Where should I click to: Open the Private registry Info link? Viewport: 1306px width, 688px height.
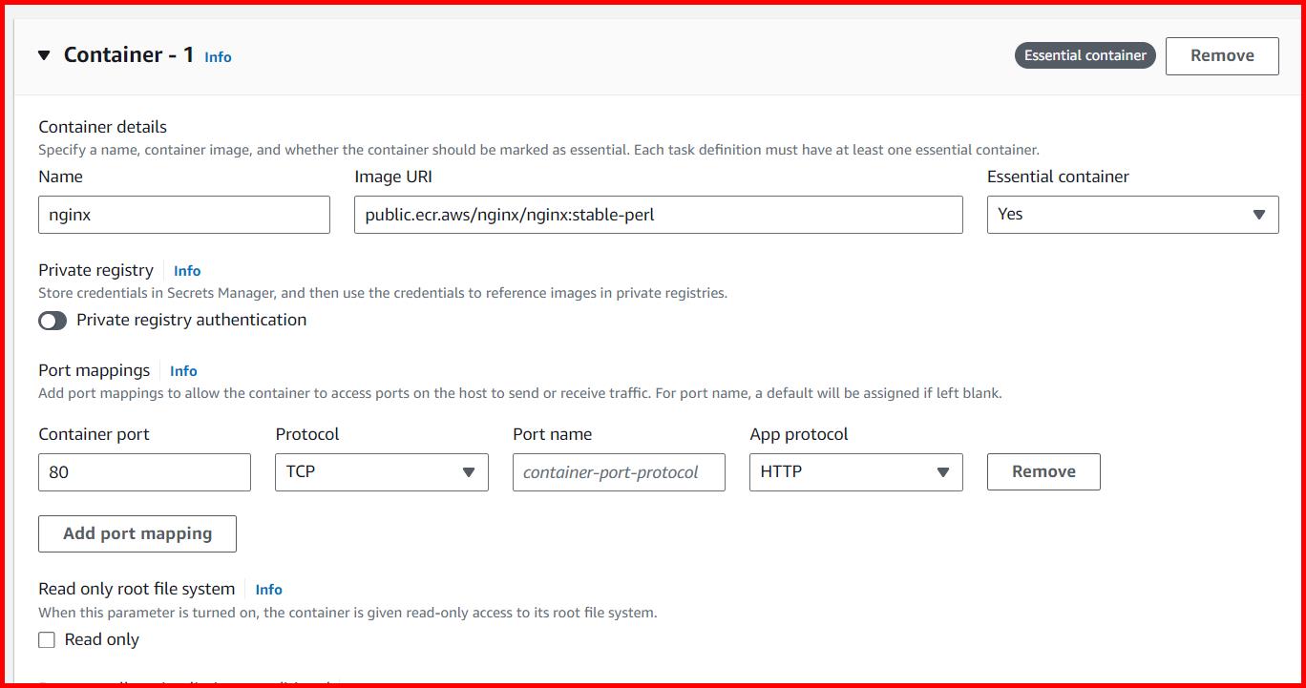pos(186,271)
